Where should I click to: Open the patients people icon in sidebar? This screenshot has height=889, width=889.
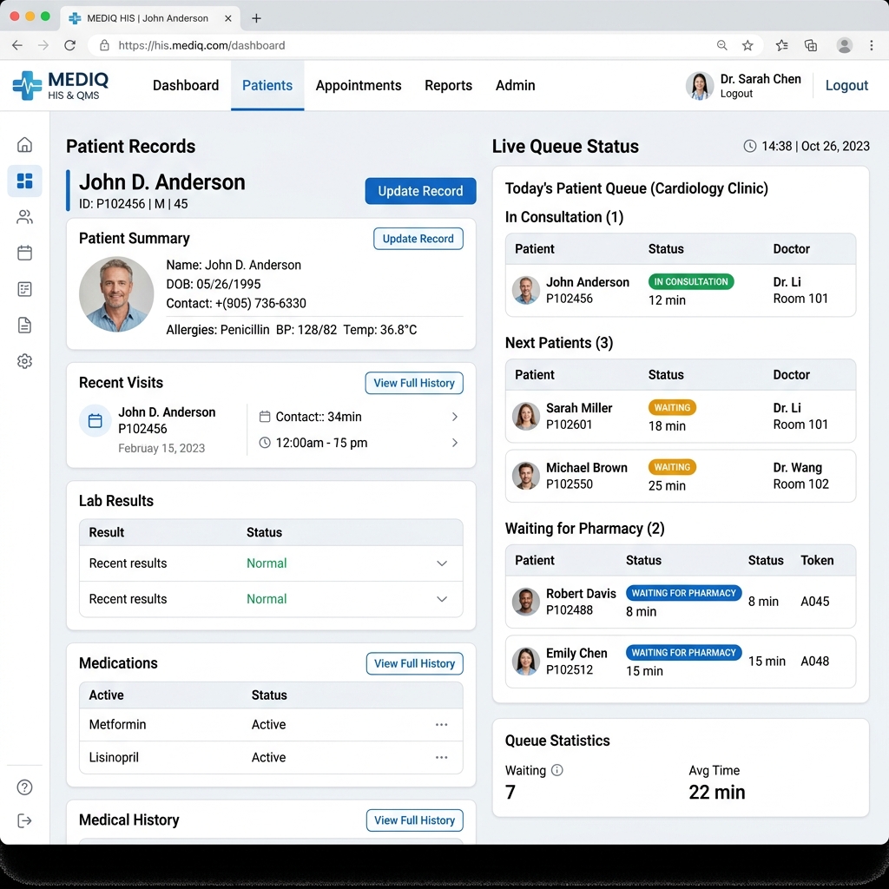24,217
